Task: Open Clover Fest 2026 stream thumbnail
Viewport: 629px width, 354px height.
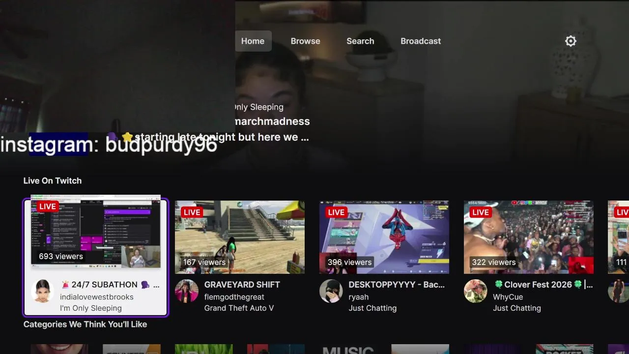Action: pos(529,237)
